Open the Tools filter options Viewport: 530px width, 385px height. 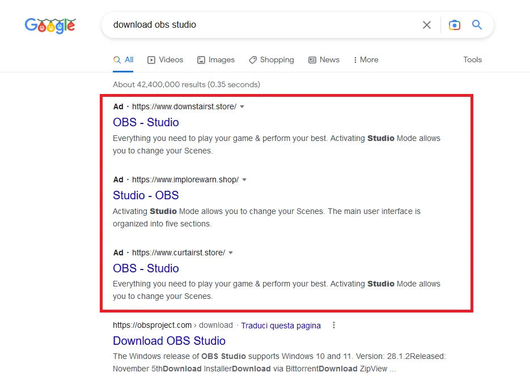pos(472,59)
